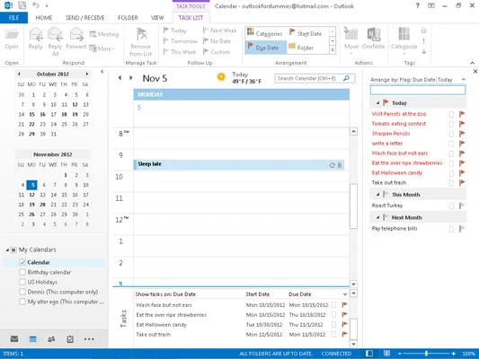
Task: Switch to the FOLDER ribbon tab
Action: (x=128, y=18)
